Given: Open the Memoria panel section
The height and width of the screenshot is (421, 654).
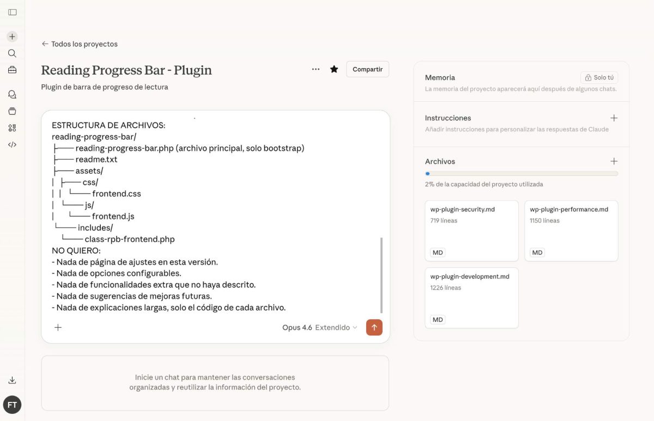Looking at the screenshot, I should 440,77.
